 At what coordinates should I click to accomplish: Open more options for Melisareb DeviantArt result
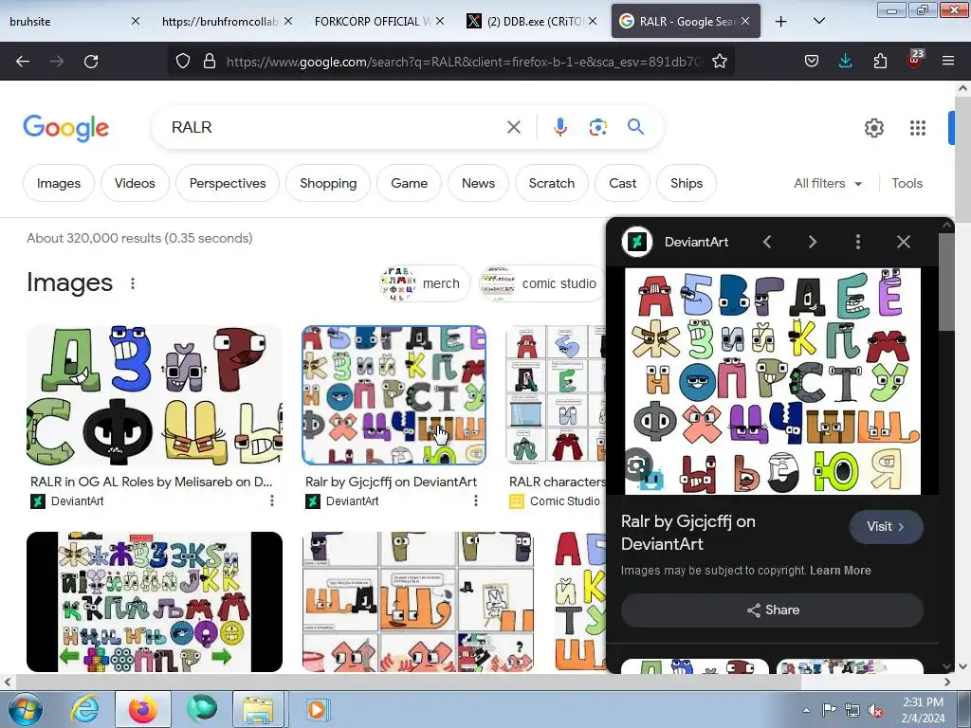(x=272, y=500)
